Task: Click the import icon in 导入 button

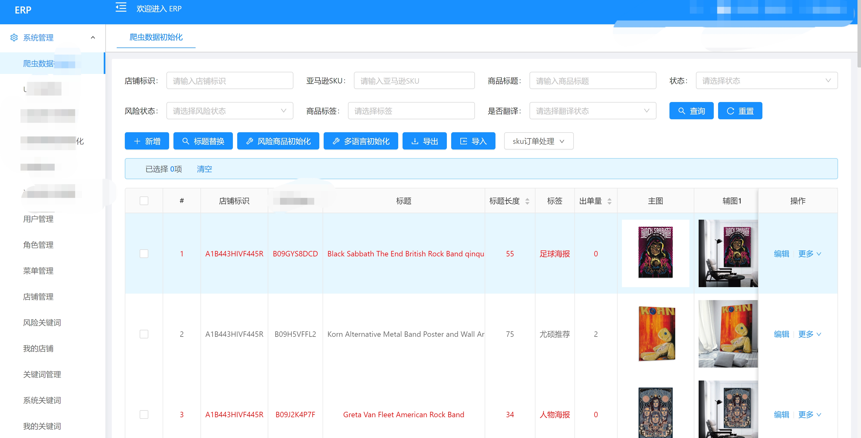Action: (464, 141)
